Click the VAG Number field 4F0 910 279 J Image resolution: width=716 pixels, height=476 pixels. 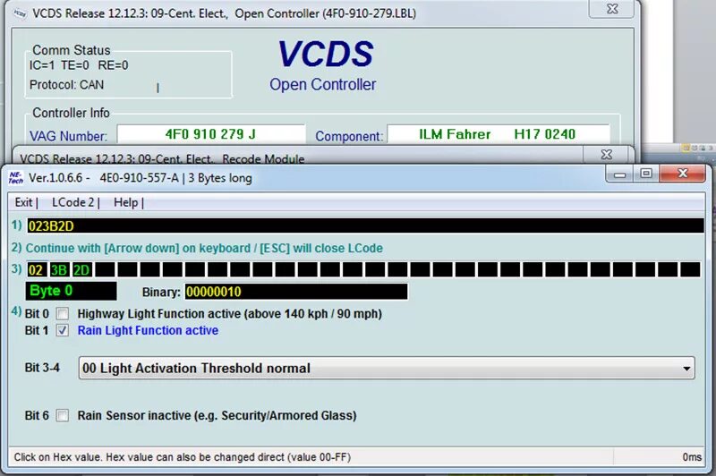pyautogui.click(x=211, y=134)
